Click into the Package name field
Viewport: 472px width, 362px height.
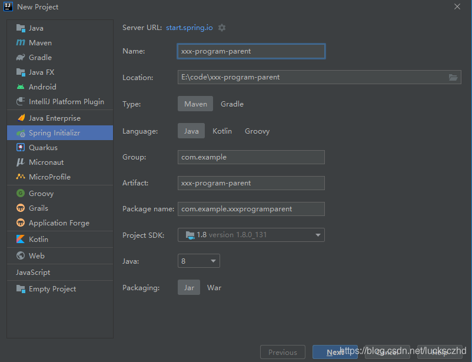point(251,209)
